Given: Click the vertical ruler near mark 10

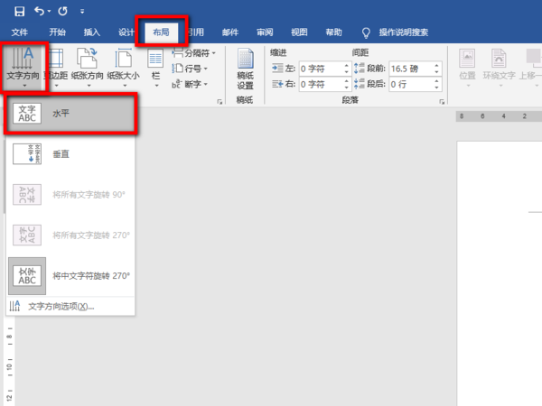Looking at the screenshot, I should pos(9,366).
